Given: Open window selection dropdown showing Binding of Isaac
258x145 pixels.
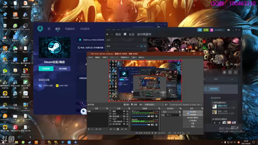Looking at the screenshot, I should coord(186,104).
